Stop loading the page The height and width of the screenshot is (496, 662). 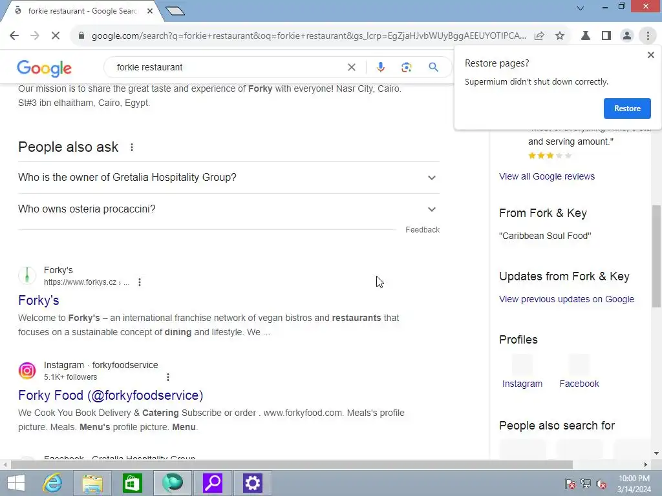click(x=56, y=36)
